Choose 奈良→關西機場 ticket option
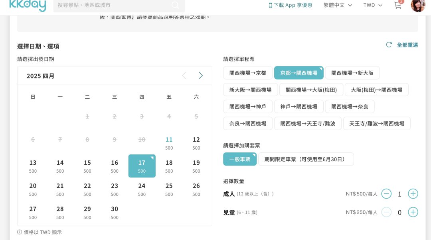Image resolution: width=431 pixels, height=240 pixels. click(248, 124)
